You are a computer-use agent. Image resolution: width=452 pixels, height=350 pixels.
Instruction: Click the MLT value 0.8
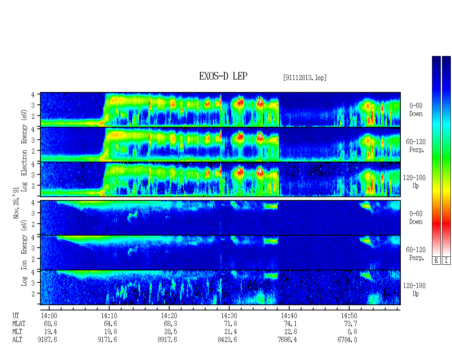tap(352, 332)
